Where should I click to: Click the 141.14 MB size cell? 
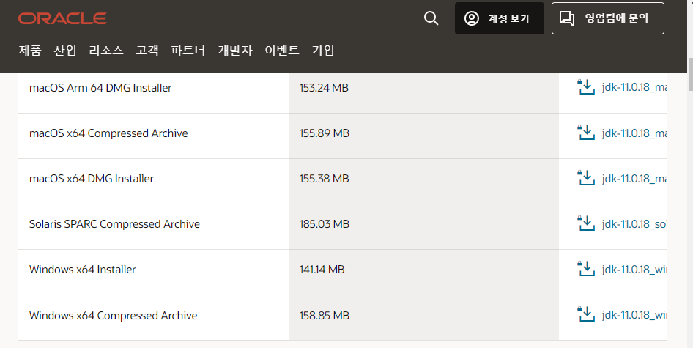423,273
